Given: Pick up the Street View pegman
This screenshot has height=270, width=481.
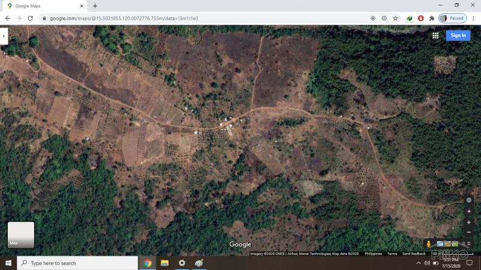Looking at the screenshot, I should [429, 244].
